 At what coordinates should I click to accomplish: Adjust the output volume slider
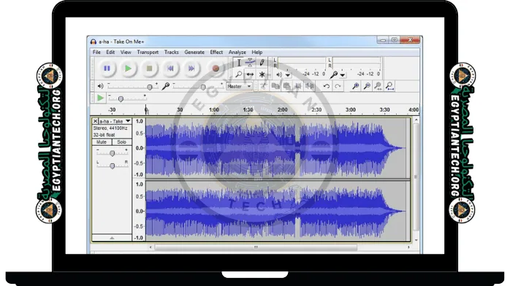(x=133, y=87)
